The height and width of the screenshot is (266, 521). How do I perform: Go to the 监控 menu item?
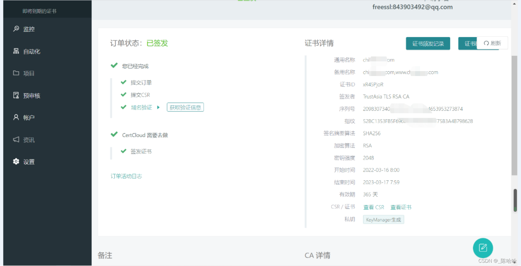(29, 29)
